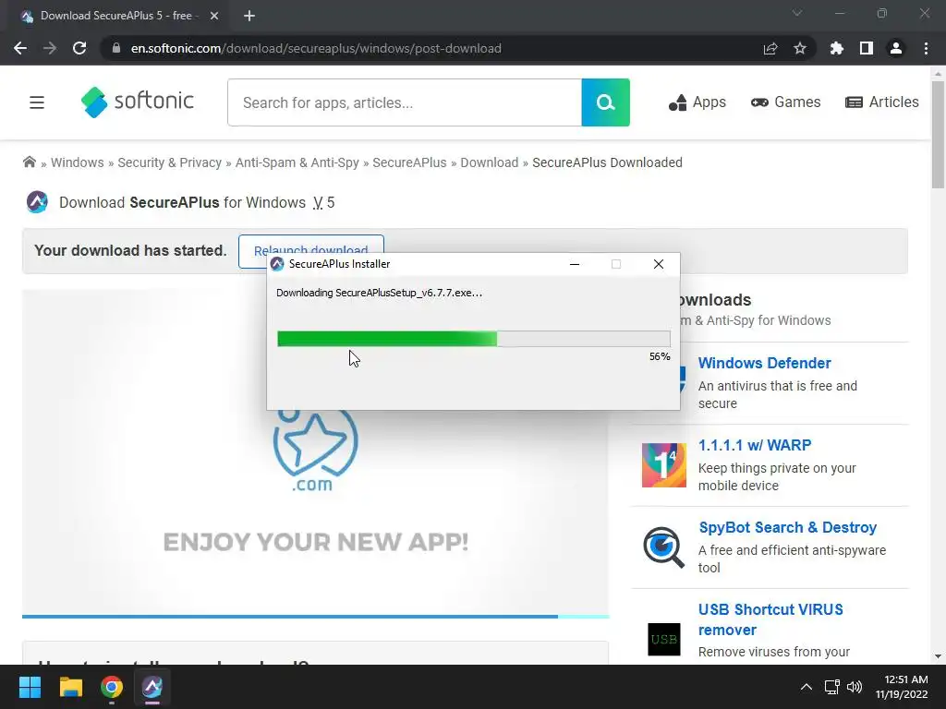Open the Windows Start menu

coord(30,687)
